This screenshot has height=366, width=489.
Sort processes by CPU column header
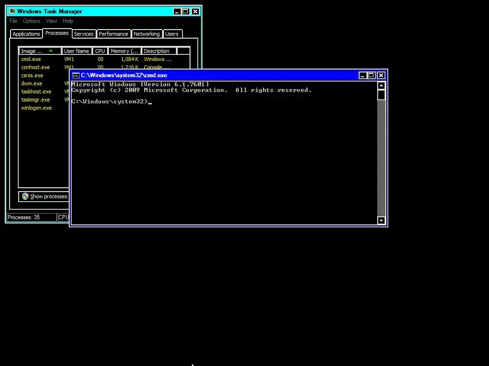(100, 51)
